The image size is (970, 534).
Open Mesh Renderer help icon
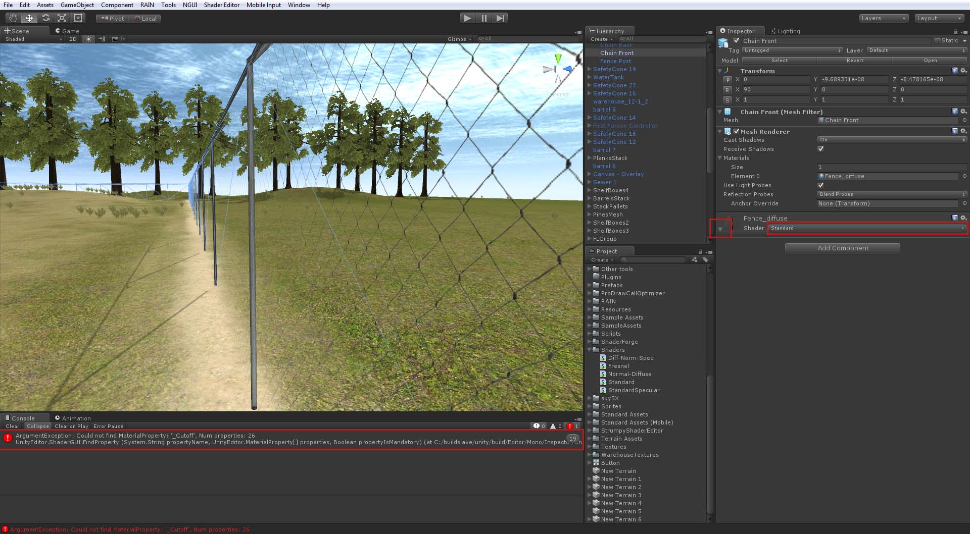pos(955,131)
